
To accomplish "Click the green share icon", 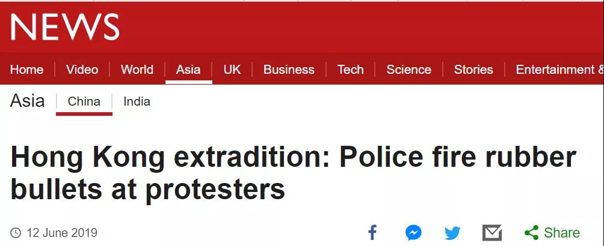I will click(x=532, y=233).
